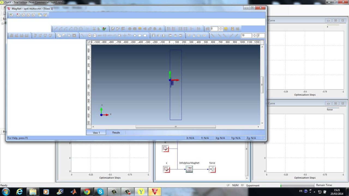The image size is (349, 196).
Task: Click the vertical scrollbar thumb in MagNet view
Action: (262, 85)
